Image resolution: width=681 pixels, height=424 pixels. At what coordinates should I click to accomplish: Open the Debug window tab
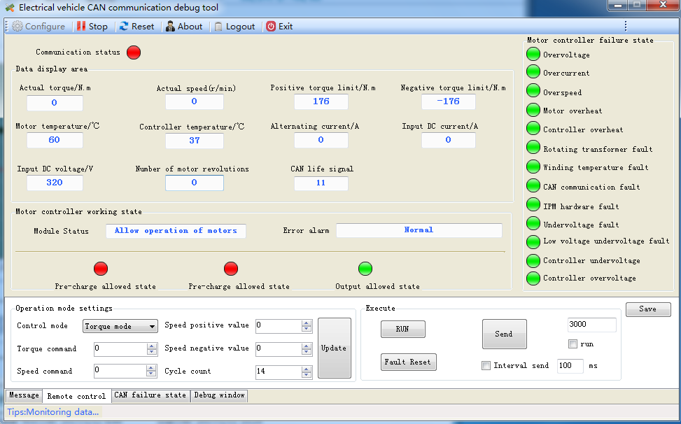click(219, 395)
